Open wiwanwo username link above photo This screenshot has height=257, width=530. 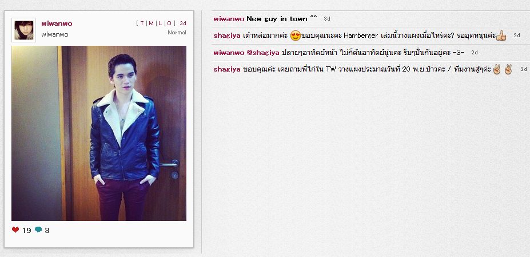click(x=57, y=23)
